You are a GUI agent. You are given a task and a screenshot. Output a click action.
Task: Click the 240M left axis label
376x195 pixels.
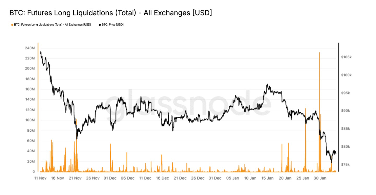click(30, 48)
